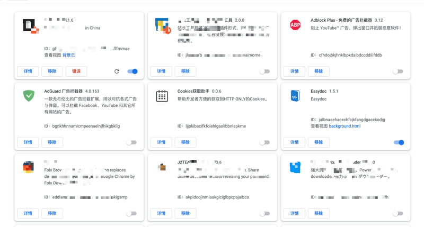Click the Cookies获取助手 0.0.6 title

(199, 91)
